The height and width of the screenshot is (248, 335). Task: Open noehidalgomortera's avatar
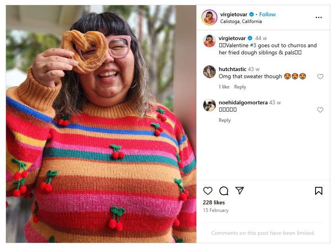[209, 105]
